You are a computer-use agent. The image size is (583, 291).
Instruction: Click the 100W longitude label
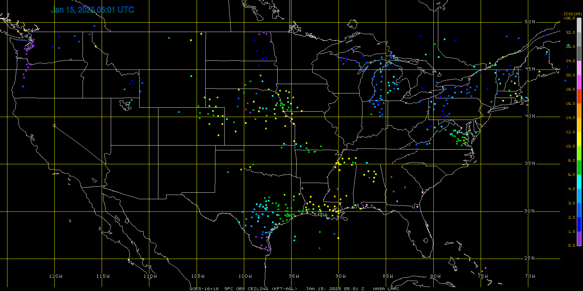[x=245, y=276]
